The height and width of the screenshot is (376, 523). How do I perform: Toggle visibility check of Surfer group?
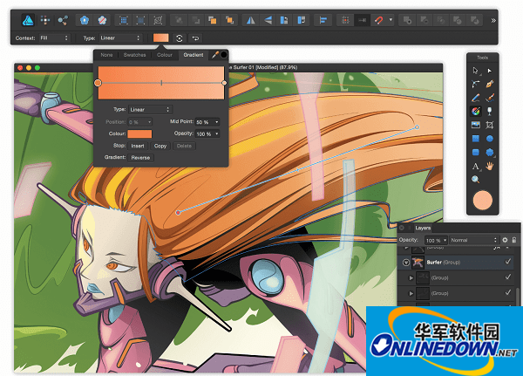click(508, 262)
